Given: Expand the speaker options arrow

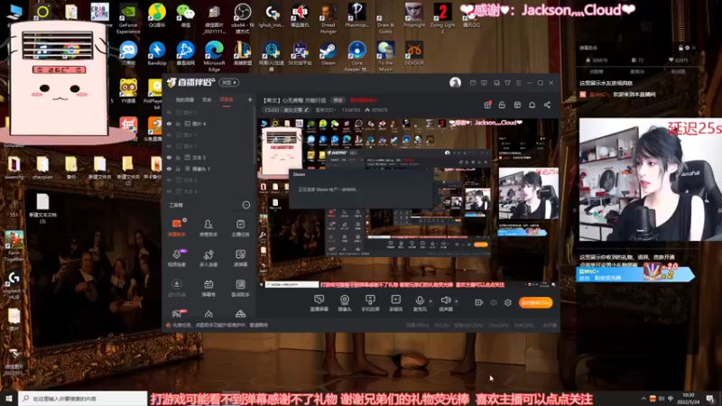Looking at the screenshot, I should pyautogui.click(x=457, y=301).
